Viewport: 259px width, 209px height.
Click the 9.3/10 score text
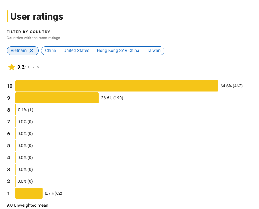(x=24, y=67)
